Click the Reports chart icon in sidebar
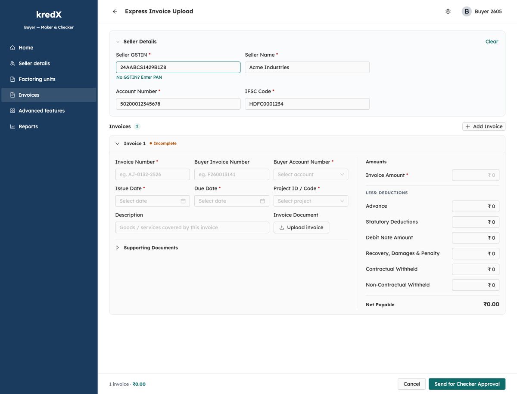The width and height of the screenshot is (517, 394). pyautogui.click(x=12, y=126)
